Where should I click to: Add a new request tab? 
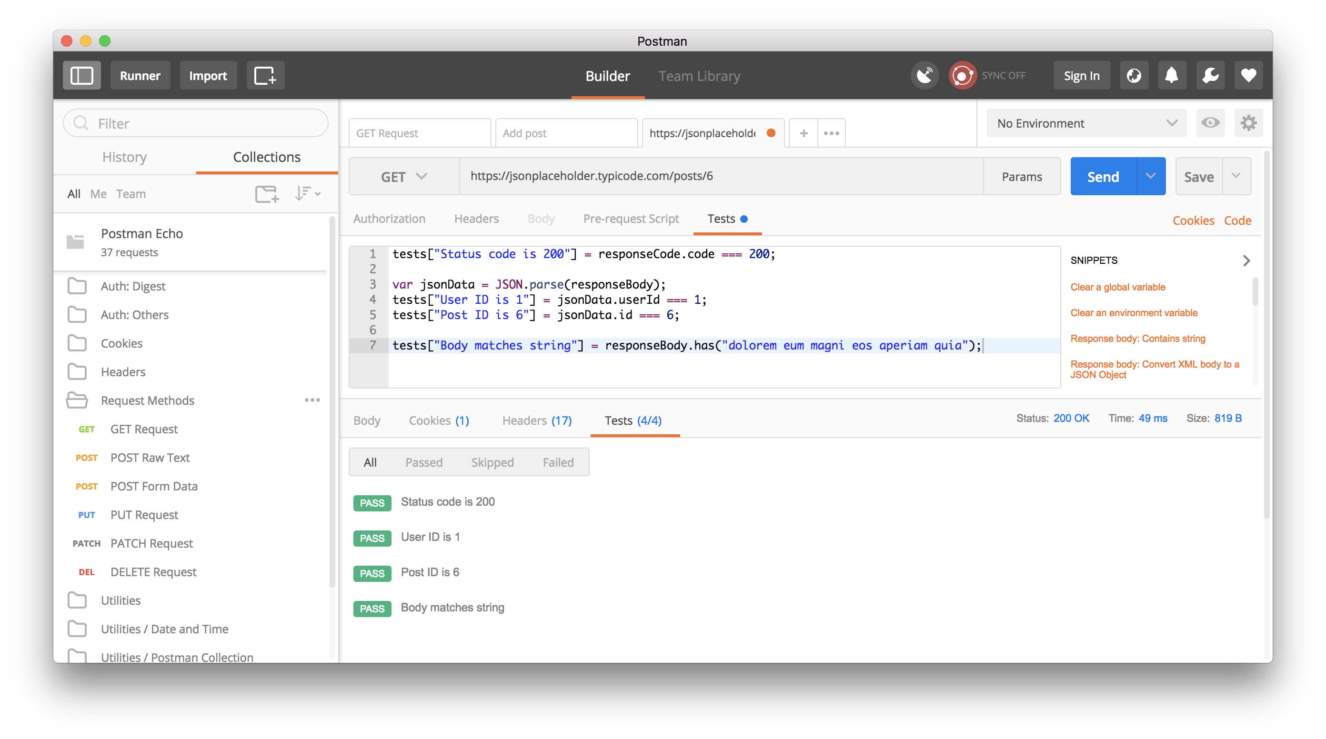804,133
